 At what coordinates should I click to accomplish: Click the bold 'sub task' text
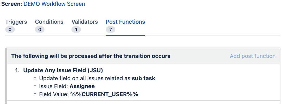(144, 78)
